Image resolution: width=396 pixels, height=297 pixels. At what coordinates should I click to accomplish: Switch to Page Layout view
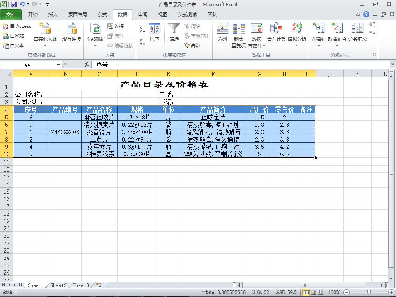pyautogui.click(x=313, y=292)
